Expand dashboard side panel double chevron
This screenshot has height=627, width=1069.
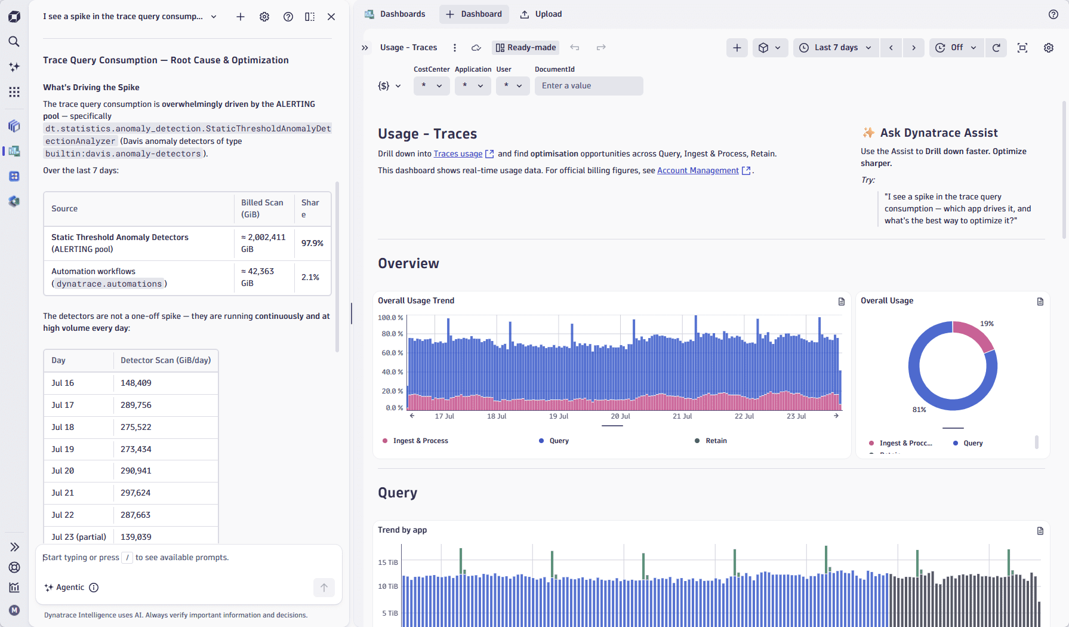point(365,48)
